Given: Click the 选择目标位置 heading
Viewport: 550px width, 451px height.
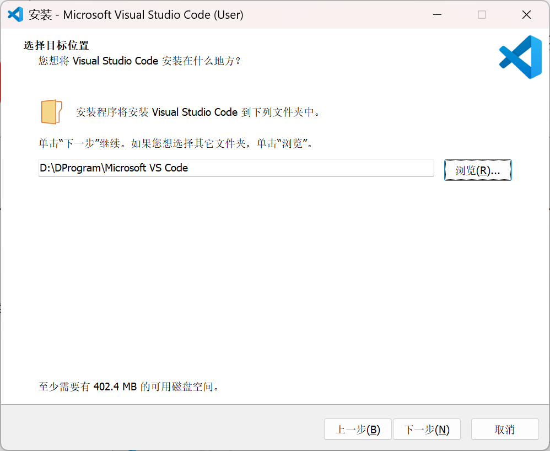Looking at the screenshot, I should [56, 45].
